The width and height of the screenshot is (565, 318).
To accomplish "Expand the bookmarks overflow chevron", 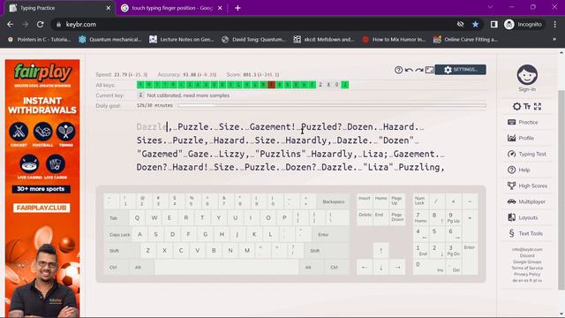I will coord(554,39).
